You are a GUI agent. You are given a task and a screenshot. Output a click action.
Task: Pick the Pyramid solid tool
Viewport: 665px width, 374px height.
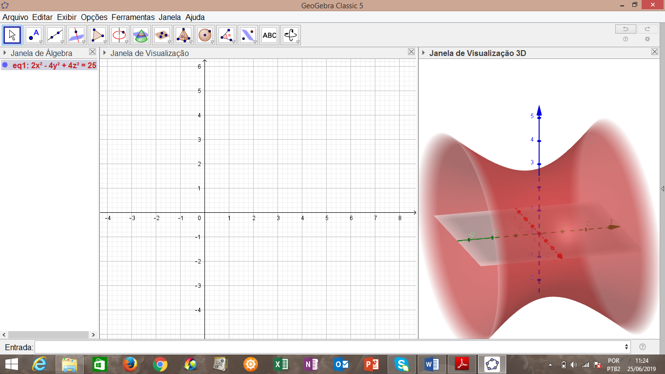(x=184, y=35)
